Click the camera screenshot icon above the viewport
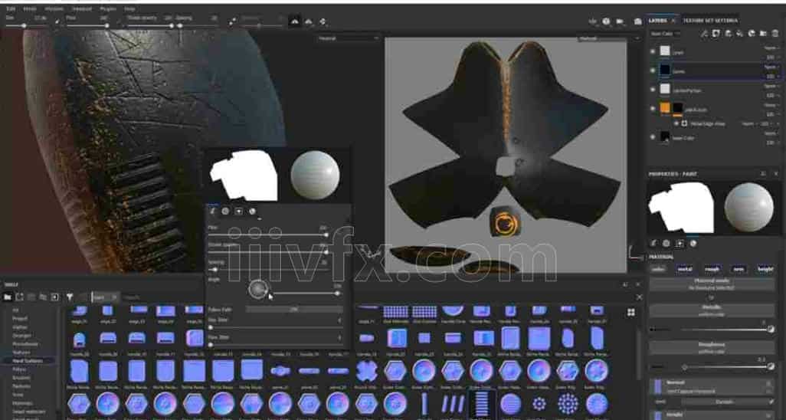 tap(637, 21)
